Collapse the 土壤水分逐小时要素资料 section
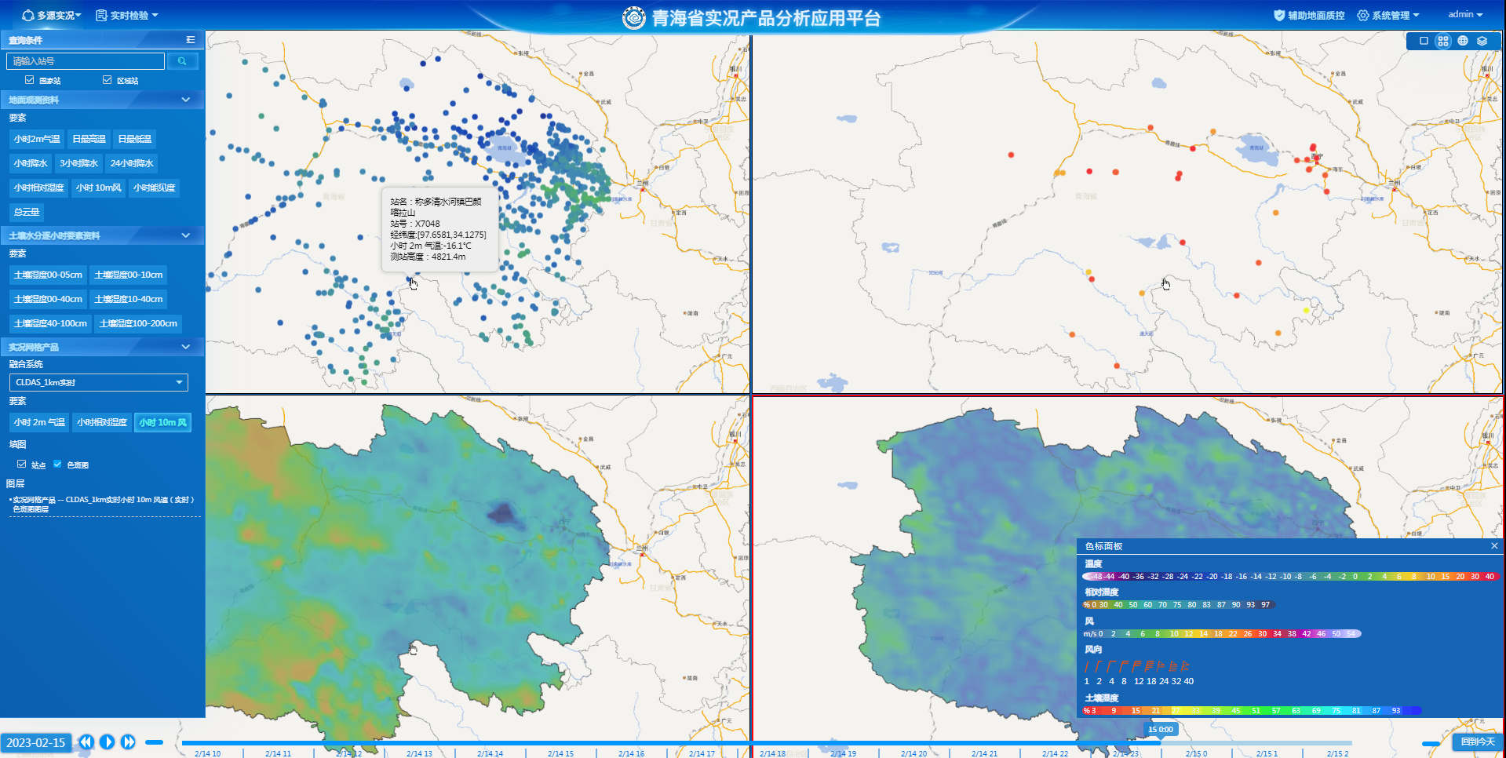 (x=186, y=235)
